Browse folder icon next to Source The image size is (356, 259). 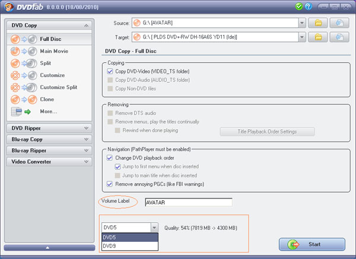click(318, 23)
